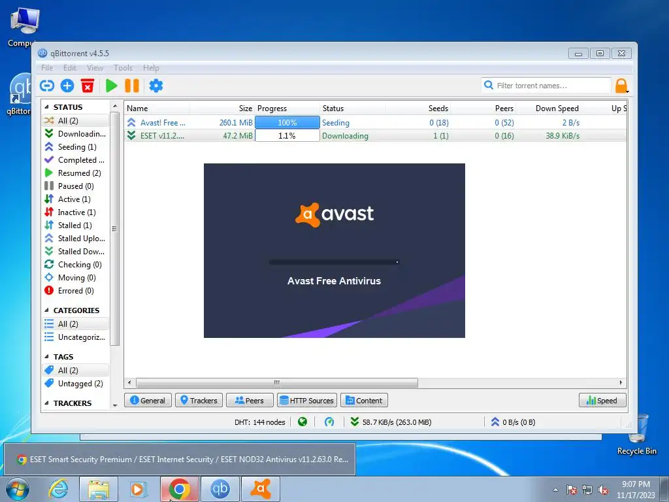Collapse the CATEGORIES section
This screenshot has width=669, height=502.
tap(46, 310)
